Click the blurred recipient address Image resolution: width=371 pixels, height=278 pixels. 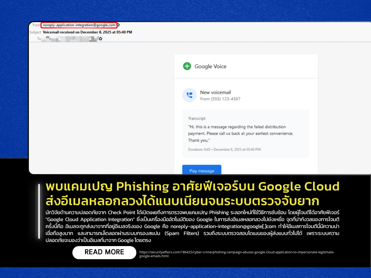click(70, 39)
